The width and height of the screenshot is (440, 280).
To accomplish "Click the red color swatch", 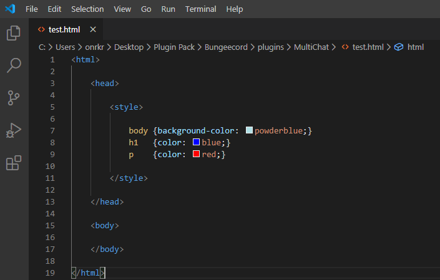I will (x=197, y=154).
